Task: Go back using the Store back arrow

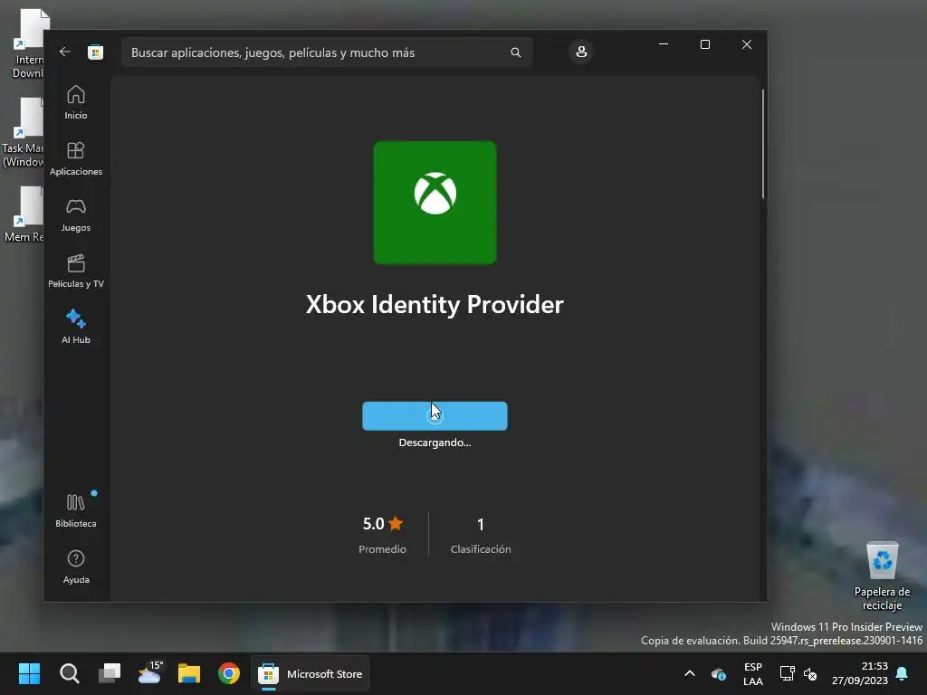Action: pos(65,52)
